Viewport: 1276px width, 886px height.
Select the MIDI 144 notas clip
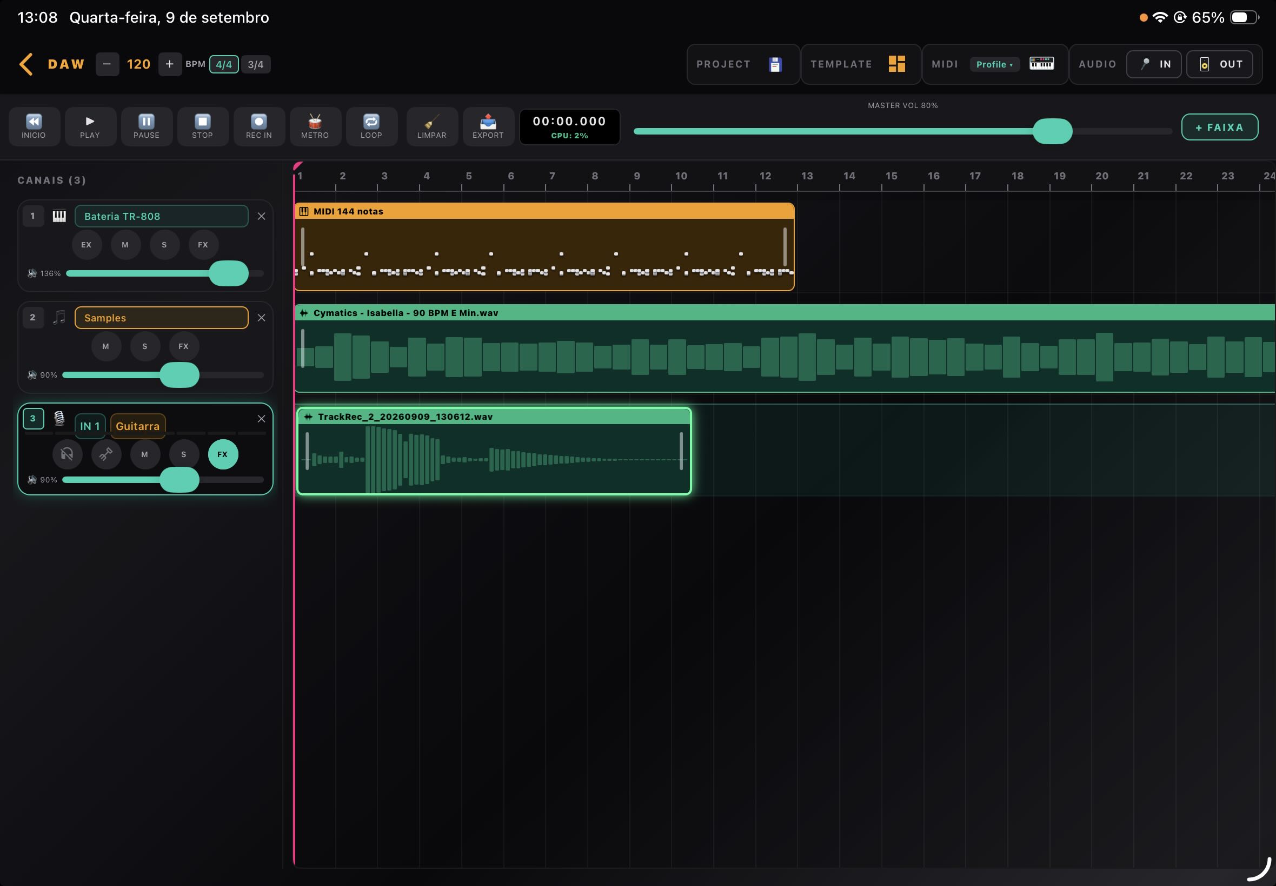(x=544, y=247)
